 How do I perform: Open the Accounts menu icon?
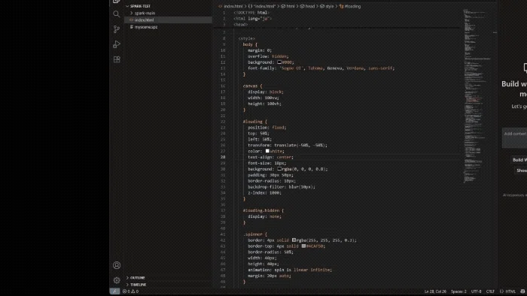116,265
